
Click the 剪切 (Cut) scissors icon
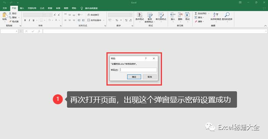(10, 13)
